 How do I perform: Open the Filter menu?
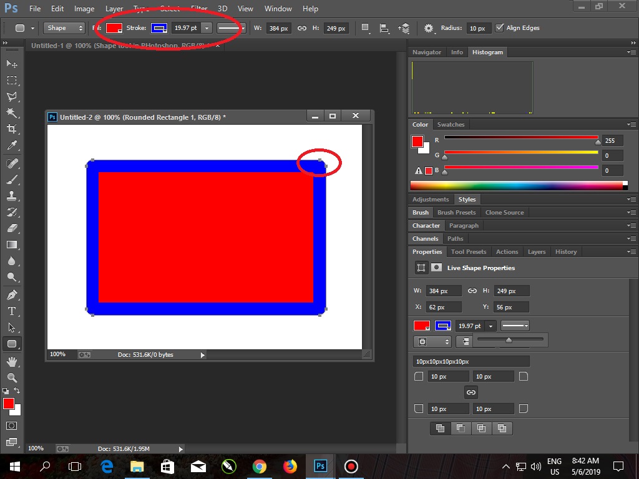pyautogui.click(x=198, y=8)
